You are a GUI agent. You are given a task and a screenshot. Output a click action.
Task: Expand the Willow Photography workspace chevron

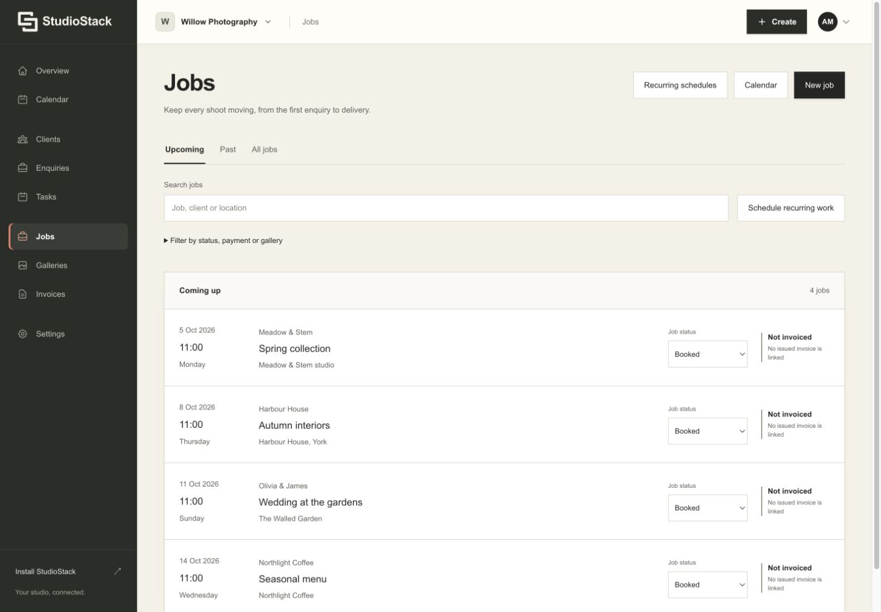pos(268,22)
